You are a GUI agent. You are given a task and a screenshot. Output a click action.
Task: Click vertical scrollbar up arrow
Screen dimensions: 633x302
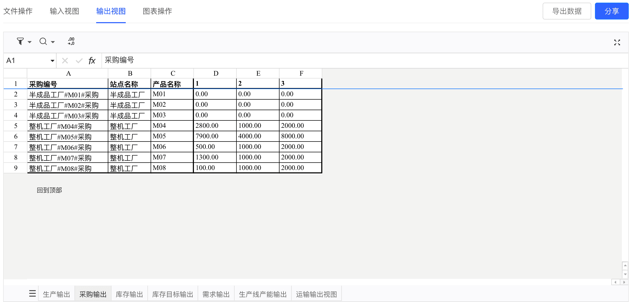coord(625,265)
